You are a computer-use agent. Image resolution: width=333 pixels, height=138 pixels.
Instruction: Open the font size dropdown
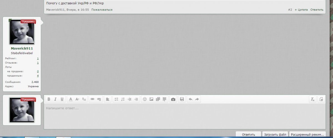click(x=77, y=99)
